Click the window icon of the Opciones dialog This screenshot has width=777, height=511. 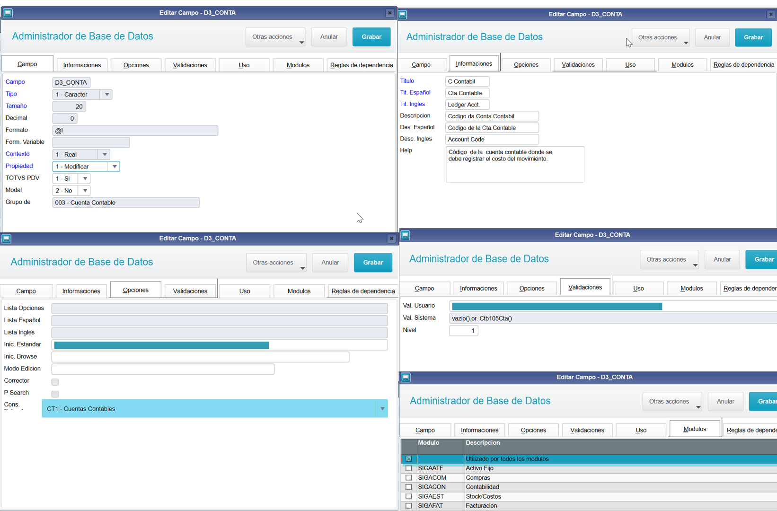coord(7,238)
